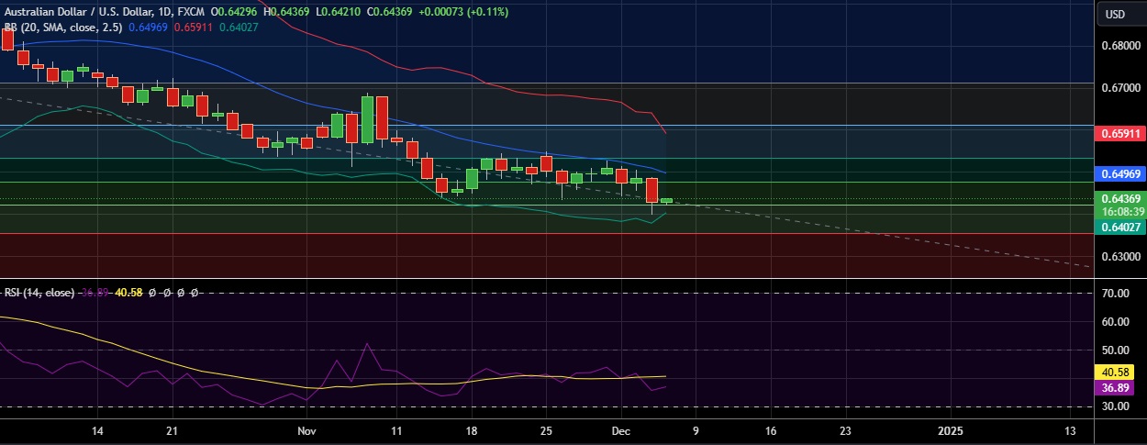Click the teal 0.64027 price axis label
The width and height of the screenshot is (1147, 445).
[x=1121, y=228]
